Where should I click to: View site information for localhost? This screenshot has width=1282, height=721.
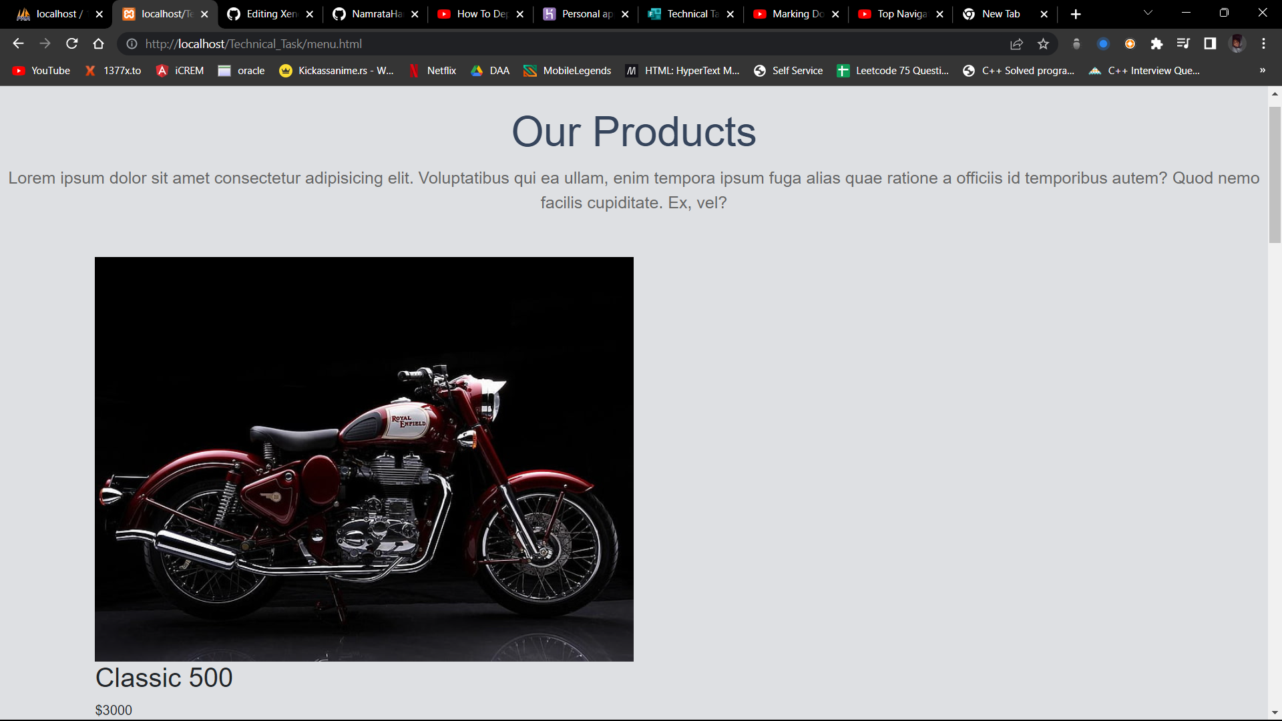pos(132,44)
